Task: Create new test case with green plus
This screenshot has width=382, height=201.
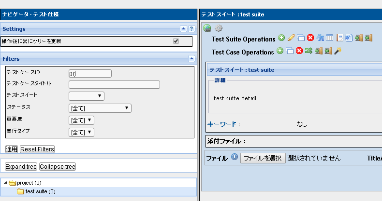Action: pyautogui.click(x=280, y=51)
